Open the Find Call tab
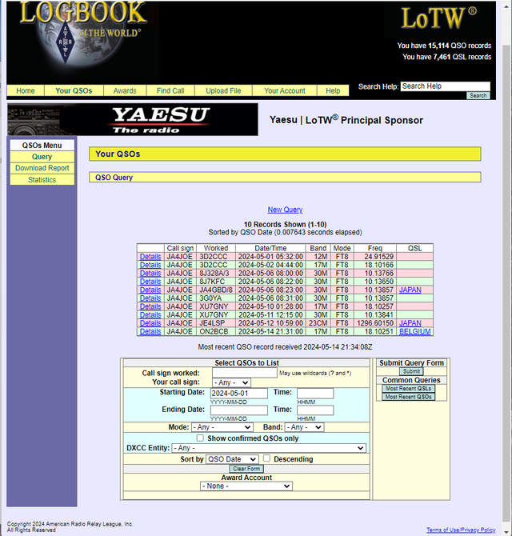 click(170, 90)
